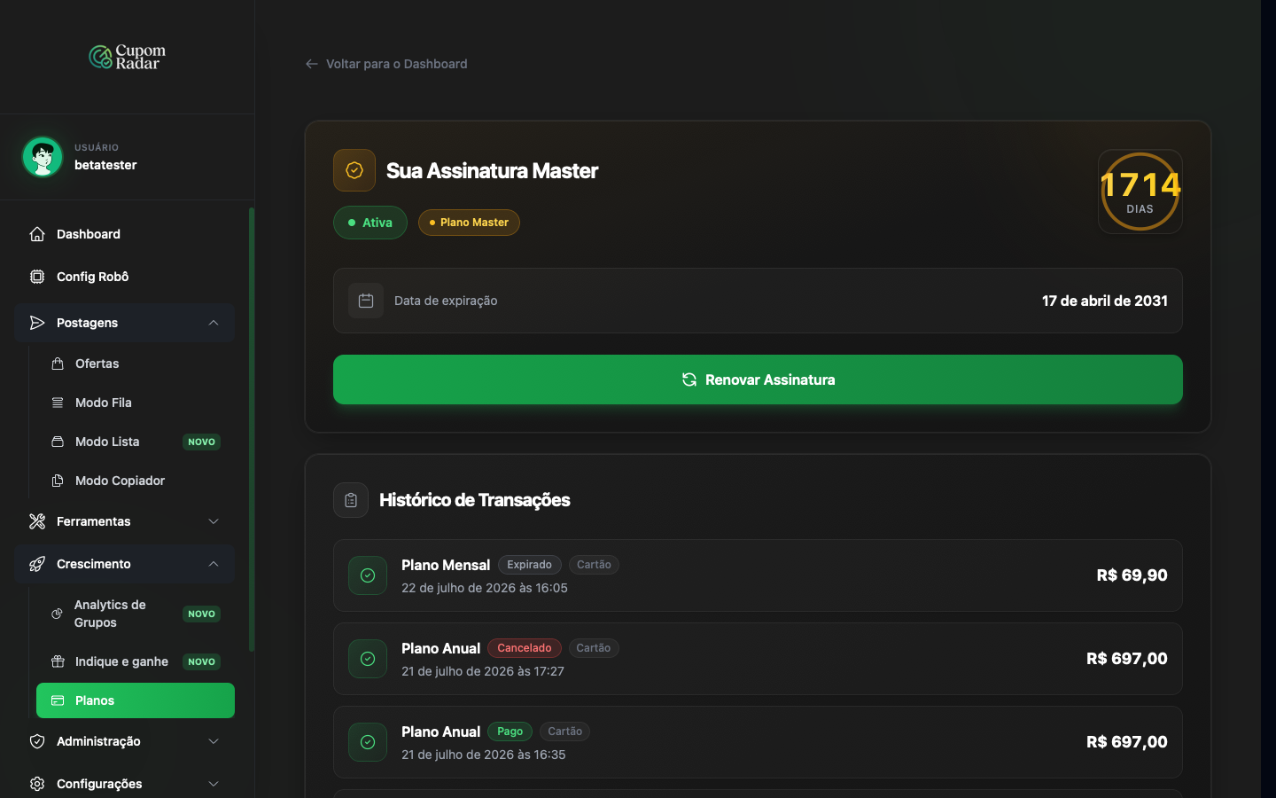Click the Indique e ganhe gift icon
1276x798 pixels.
pos(58,661)
